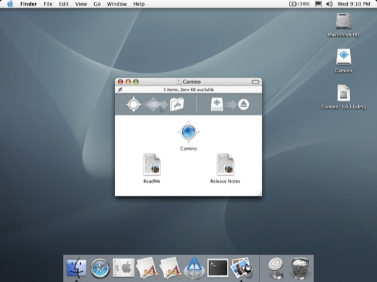Image resolution: width=377 pixels, height=282 pixels.
Task: Select the mounted Camino disk image volume
Action: click(344, 57)
